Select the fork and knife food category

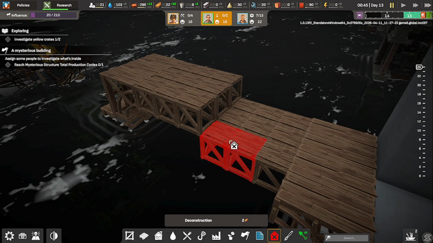[x=187, y=236]
